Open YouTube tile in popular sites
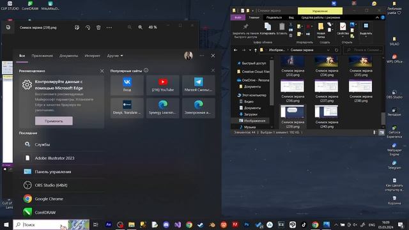 point(163,85)
